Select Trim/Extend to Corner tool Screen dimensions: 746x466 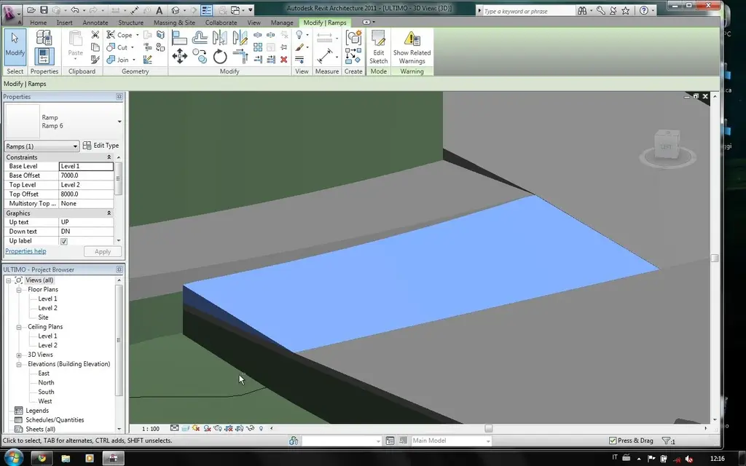click(x=240, y=57)
